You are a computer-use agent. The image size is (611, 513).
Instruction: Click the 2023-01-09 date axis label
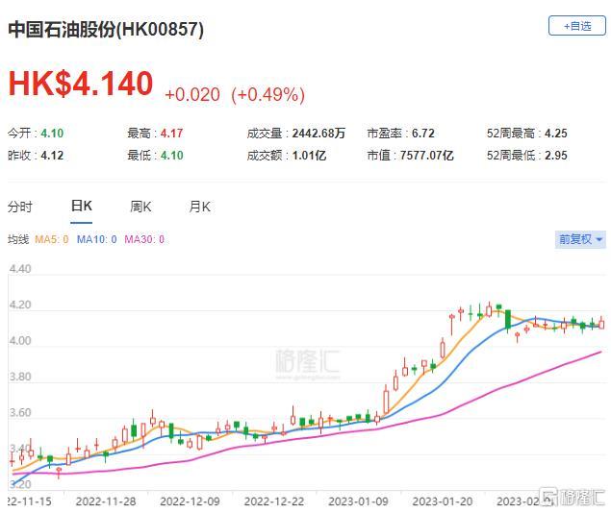pyautogui.click(x=358, y=501)
